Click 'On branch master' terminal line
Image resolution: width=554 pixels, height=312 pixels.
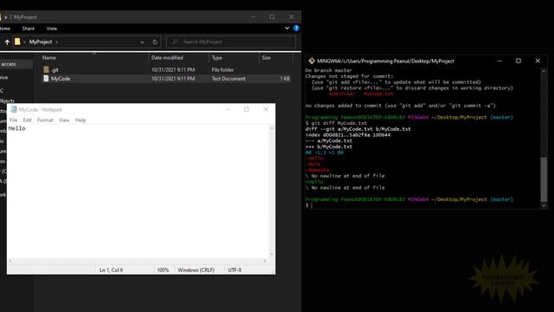pos(329,70)
